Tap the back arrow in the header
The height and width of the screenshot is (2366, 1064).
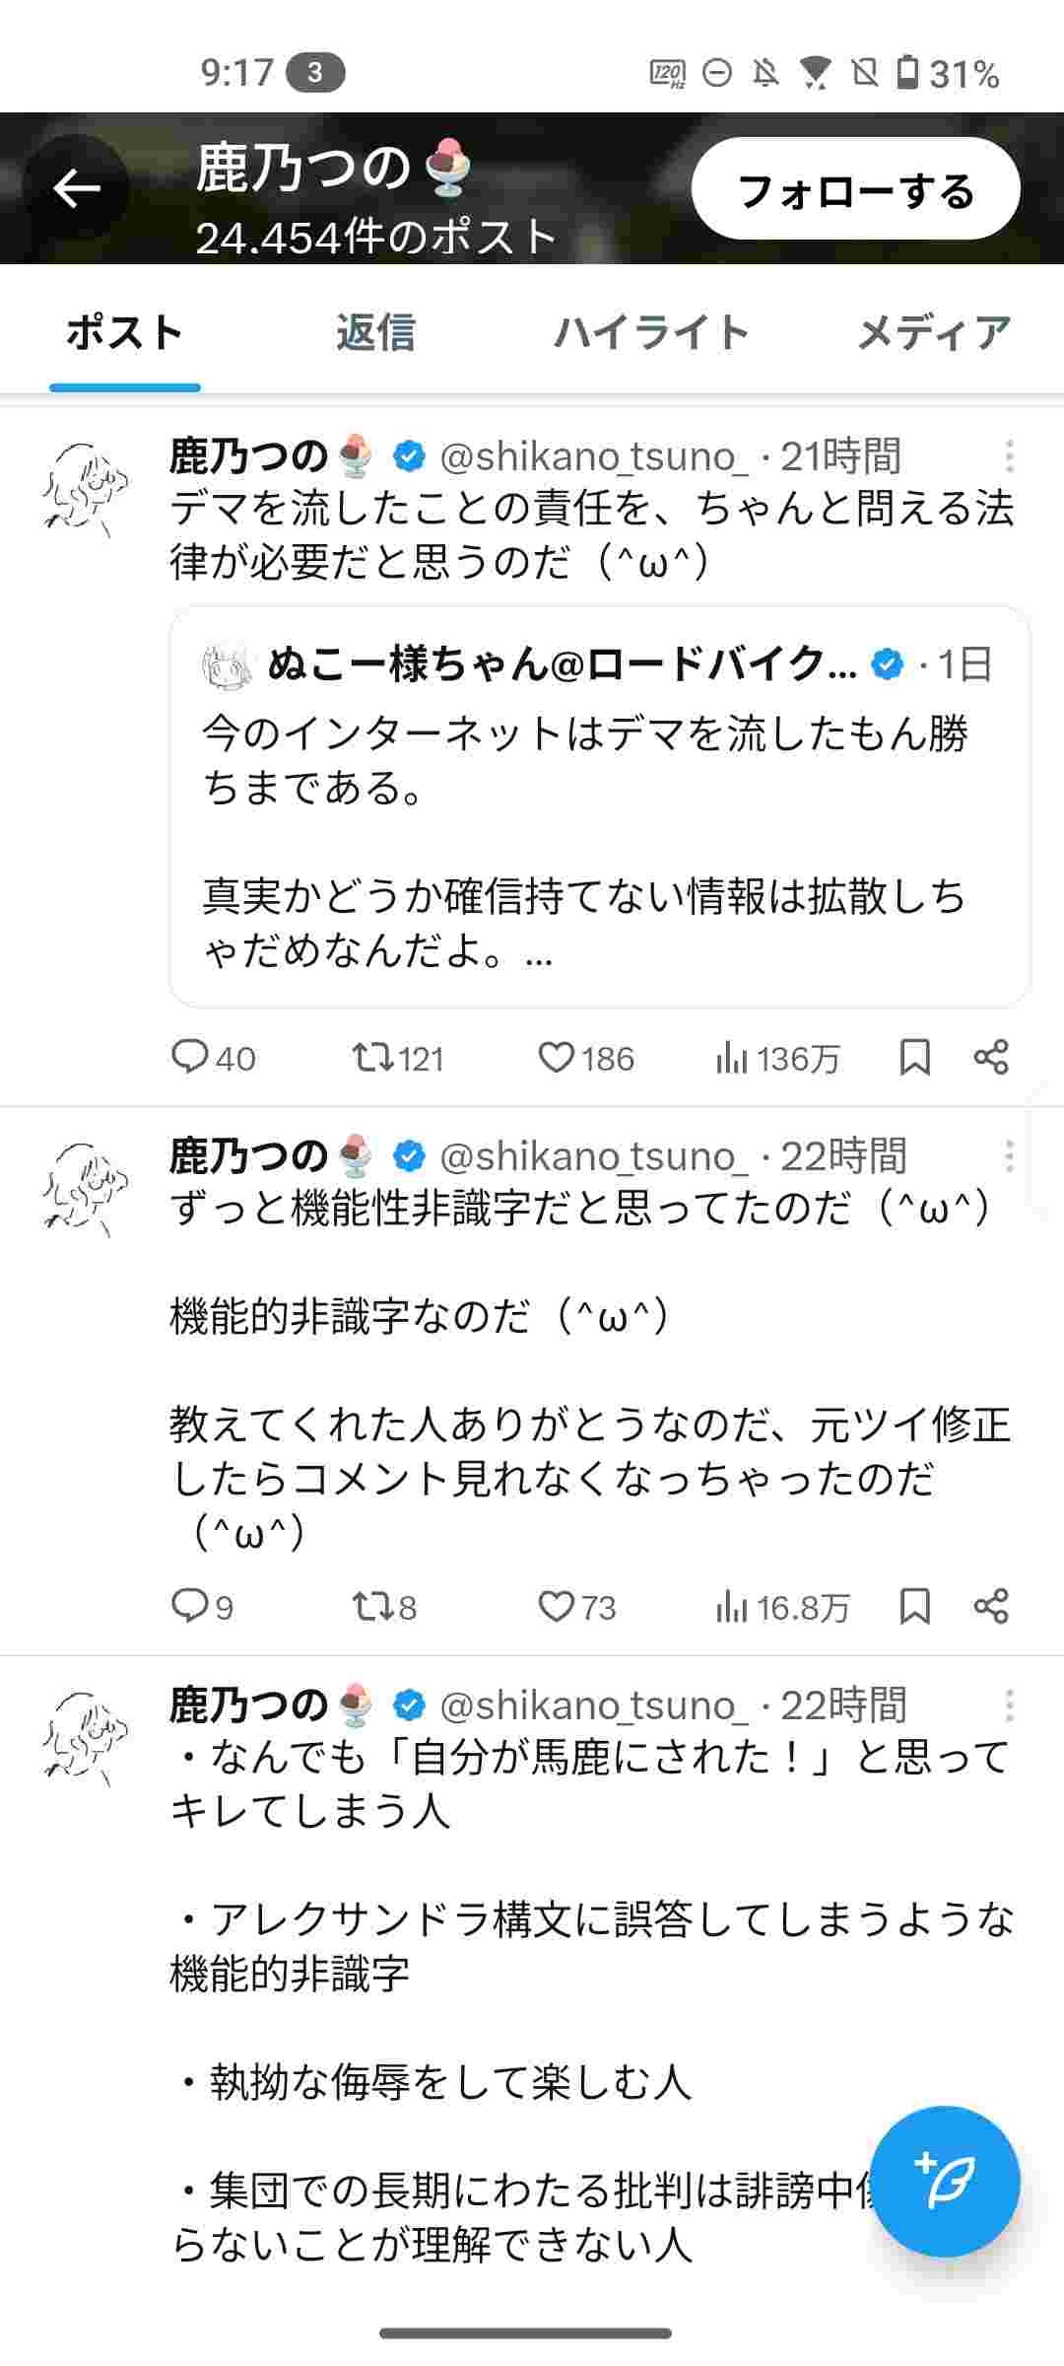tap(77, 187)
